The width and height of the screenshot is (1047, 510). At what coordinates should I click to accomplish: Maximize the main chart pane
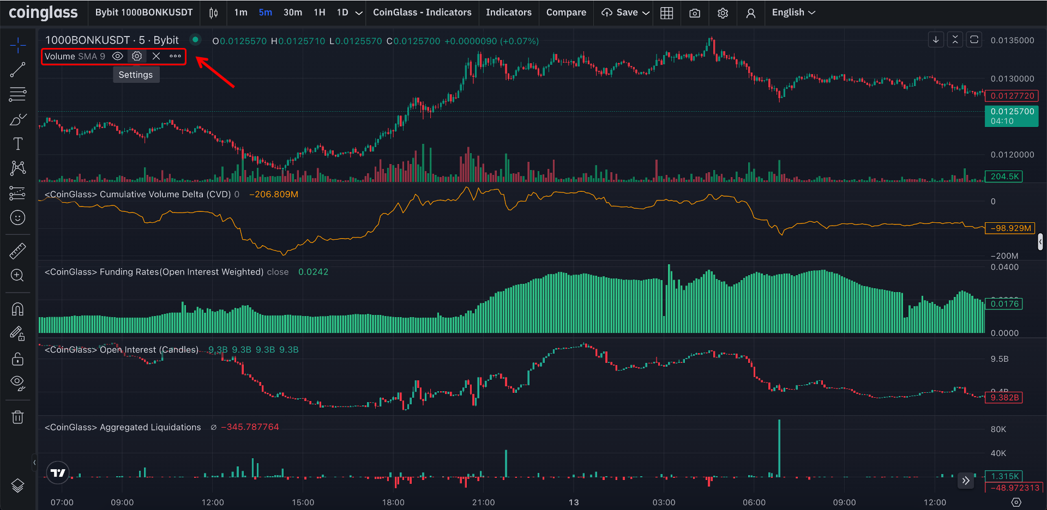pyautogui.click(x=974, y=40)
